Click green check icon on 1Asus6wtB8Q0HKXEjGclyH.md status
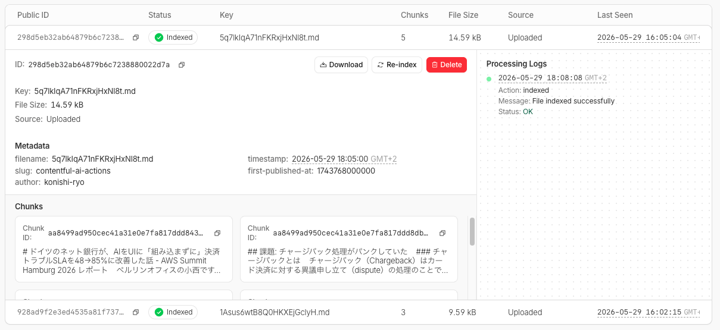720x330 pixels. [x=159, y=312]
